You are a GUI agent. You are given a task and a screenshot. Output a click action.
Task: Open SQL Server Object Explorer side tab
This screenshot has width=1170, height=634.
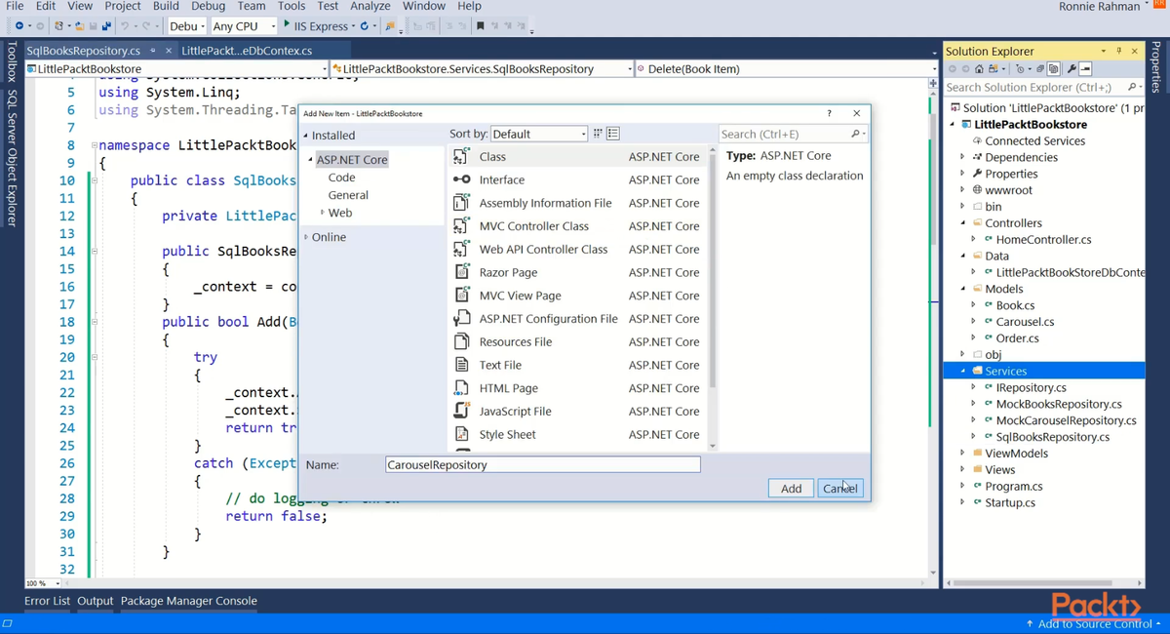click(x=12, y=158)
